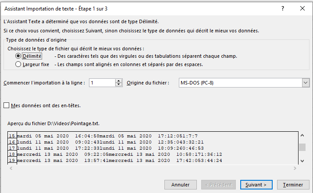Decrease the starting line with down spinner arrow

(x=119, y=85)
